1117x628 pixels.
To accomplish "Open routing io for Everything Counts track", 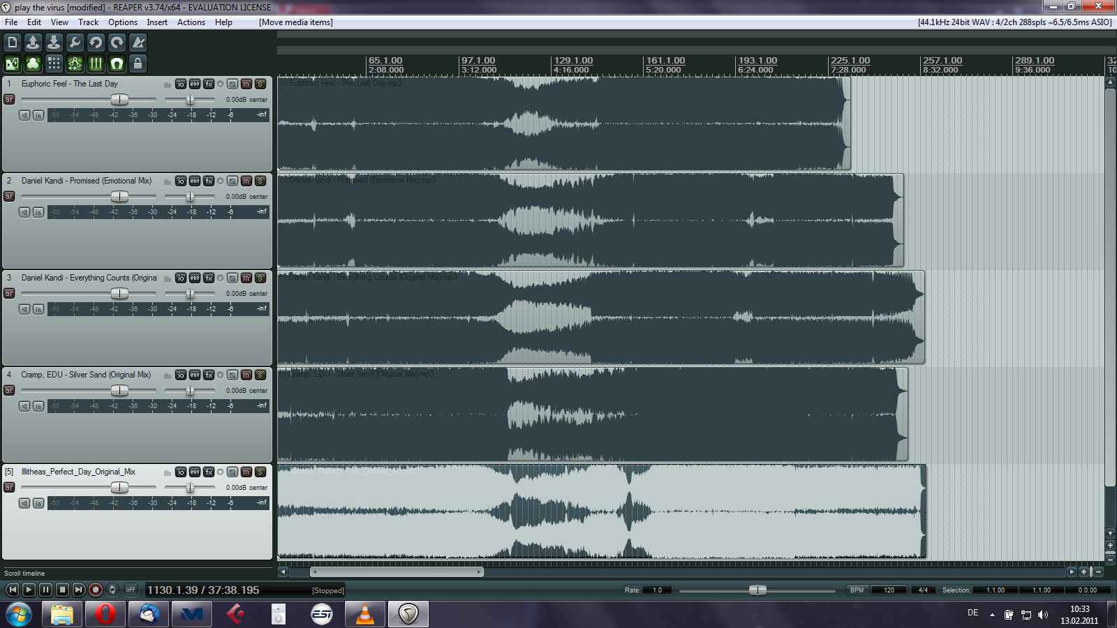I will coord(181,278).
